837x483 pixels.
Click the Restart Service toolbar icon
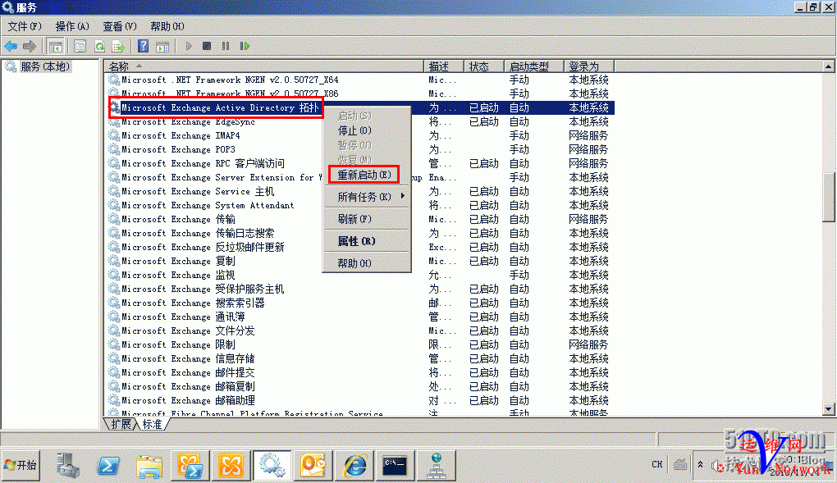(245, 47)
